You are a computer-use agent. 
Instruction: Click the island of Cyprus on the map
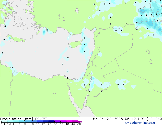point(76,44)
